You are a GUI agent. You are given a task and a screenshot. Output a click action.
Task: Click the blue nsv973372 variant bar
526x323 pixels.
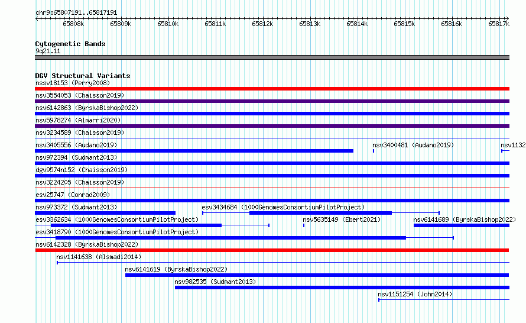105,213
